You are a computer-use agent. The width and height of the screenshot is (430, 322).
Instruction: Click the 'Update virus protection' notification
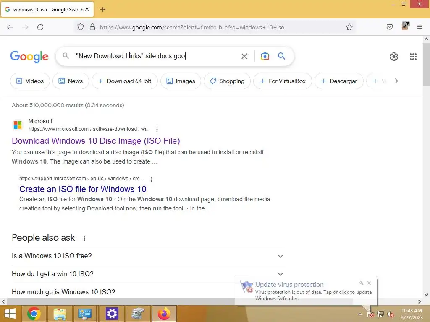point(306,291)
